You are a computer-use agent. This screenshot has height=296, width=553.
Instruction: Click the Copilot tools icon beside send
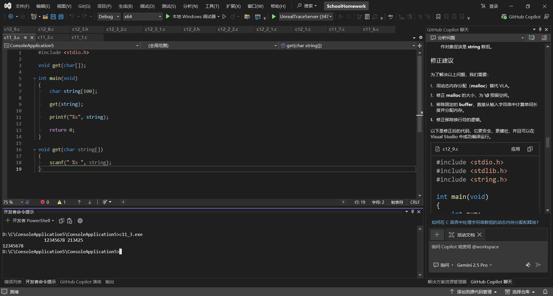(528, 265)
